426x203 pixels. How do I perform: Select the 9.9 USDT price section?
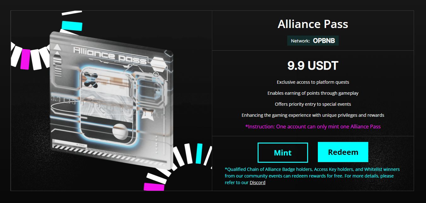[313, 65]
